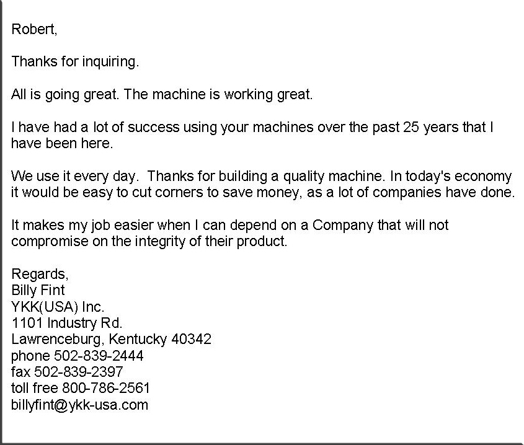Viewport: 524px width, 445px height.
Task: Click fax number 502-839-2397
Action: click(x=79, y=372)
